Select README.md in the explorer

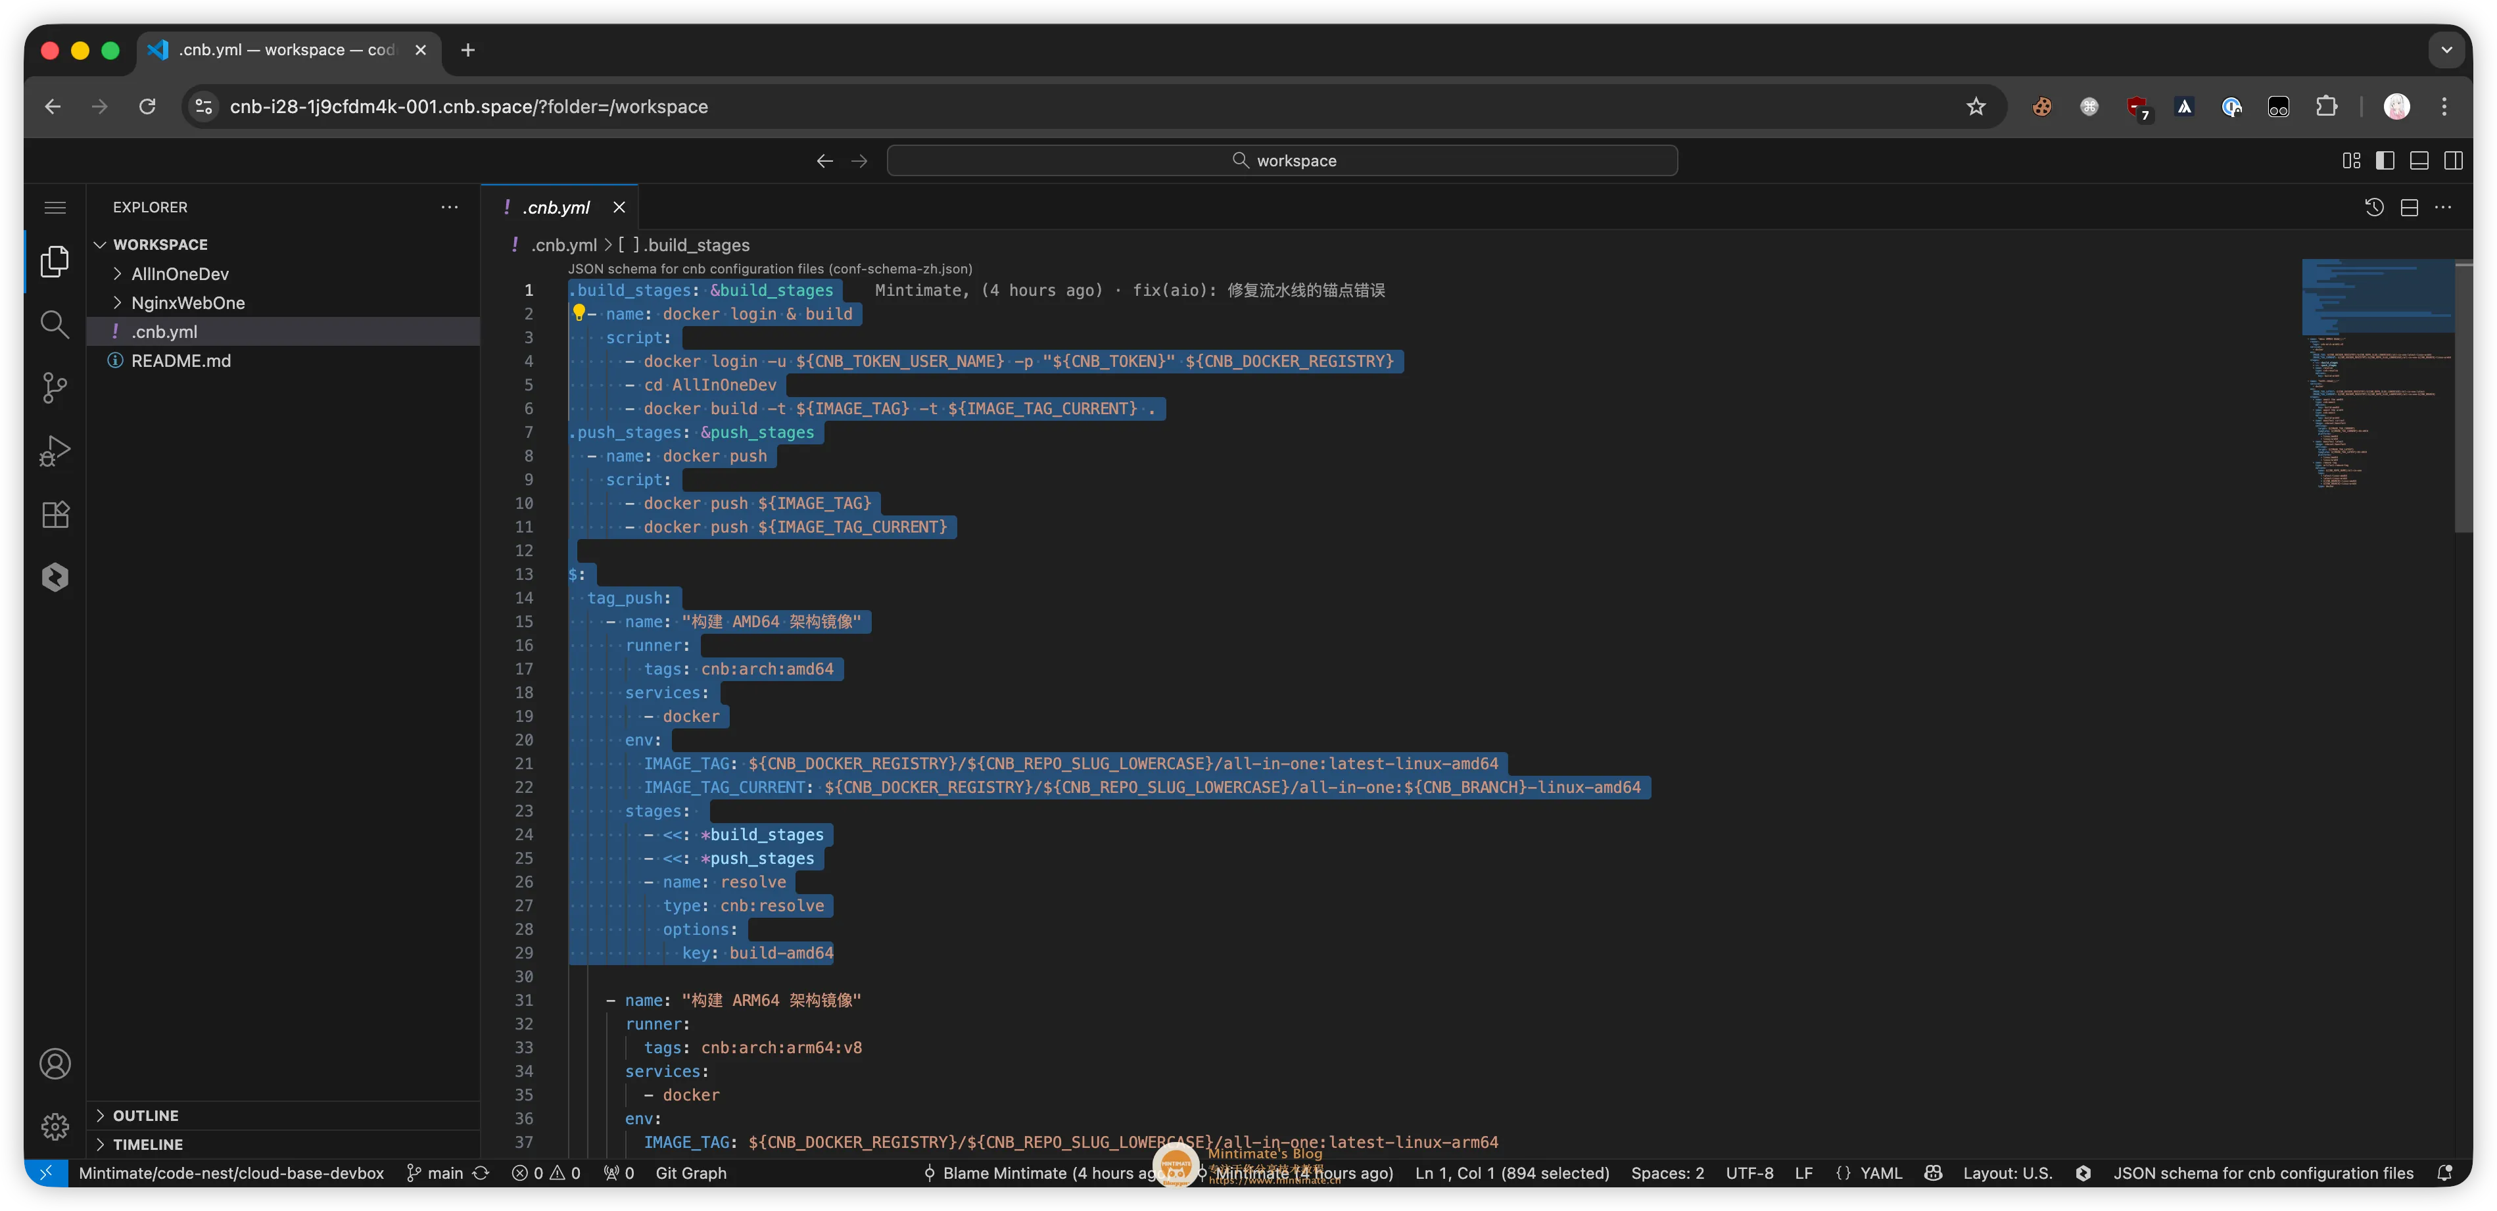(180, 361)
